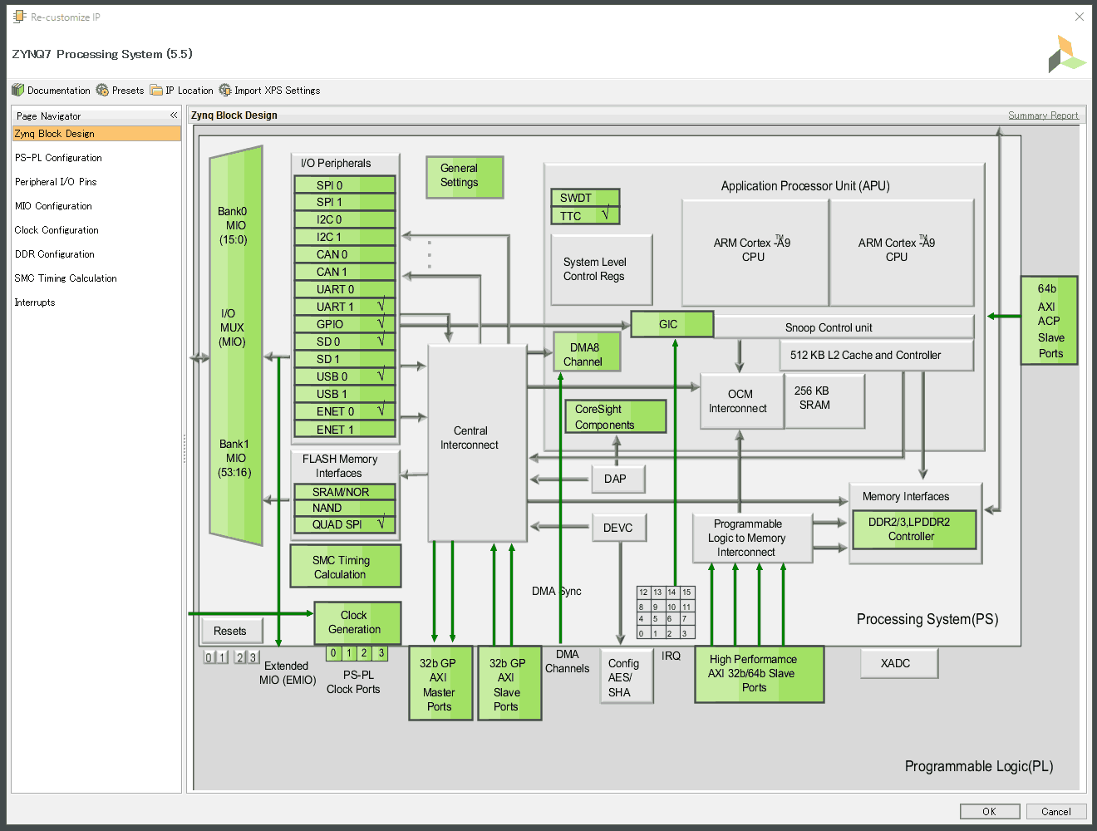Click the IP Location folder icon

point(156,90)
